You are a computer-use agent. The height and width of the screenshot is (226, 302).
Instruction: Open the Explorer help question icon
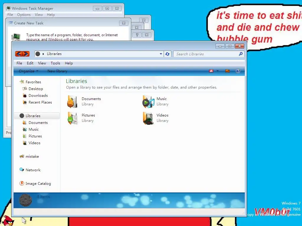tap(238, 71)
